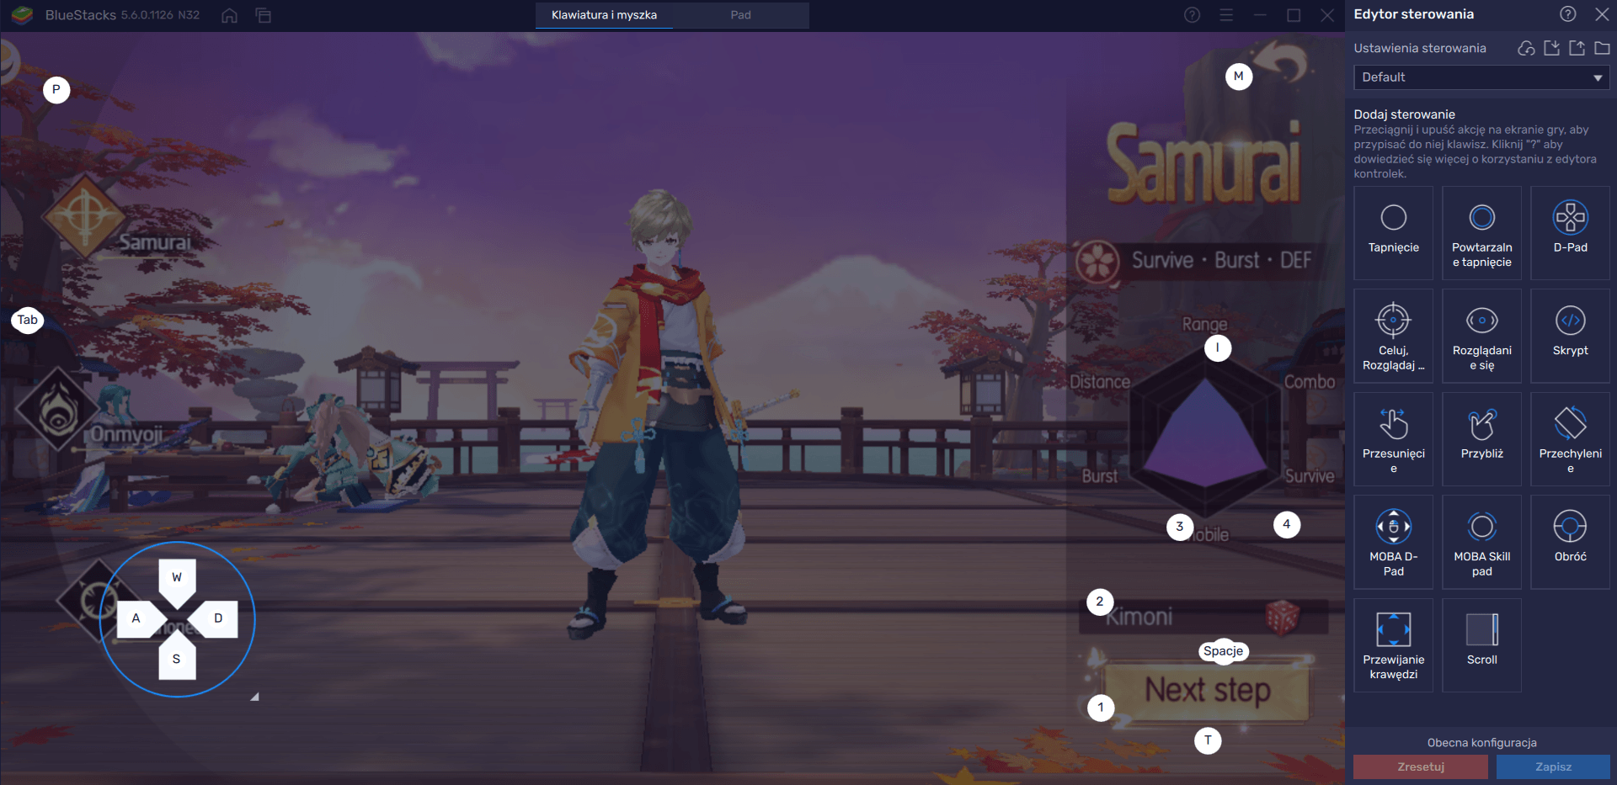1617x785 pixels.
Task: Switch to Klawiatura i myszka tab
Action: 604,15
